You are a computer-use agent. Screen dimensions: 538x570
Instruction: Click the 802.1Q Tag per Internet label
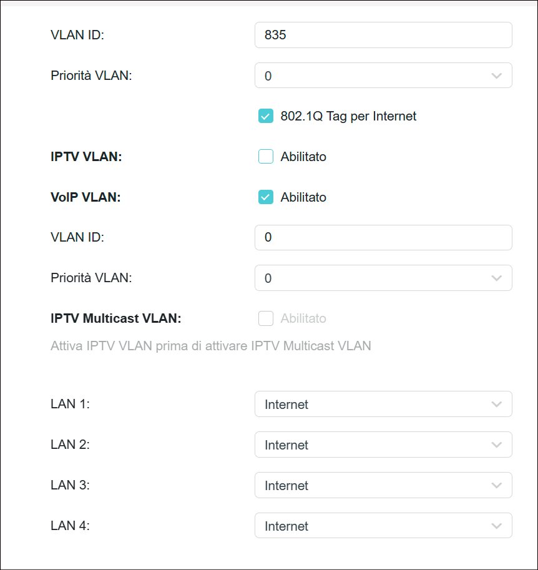pos(348,116)
